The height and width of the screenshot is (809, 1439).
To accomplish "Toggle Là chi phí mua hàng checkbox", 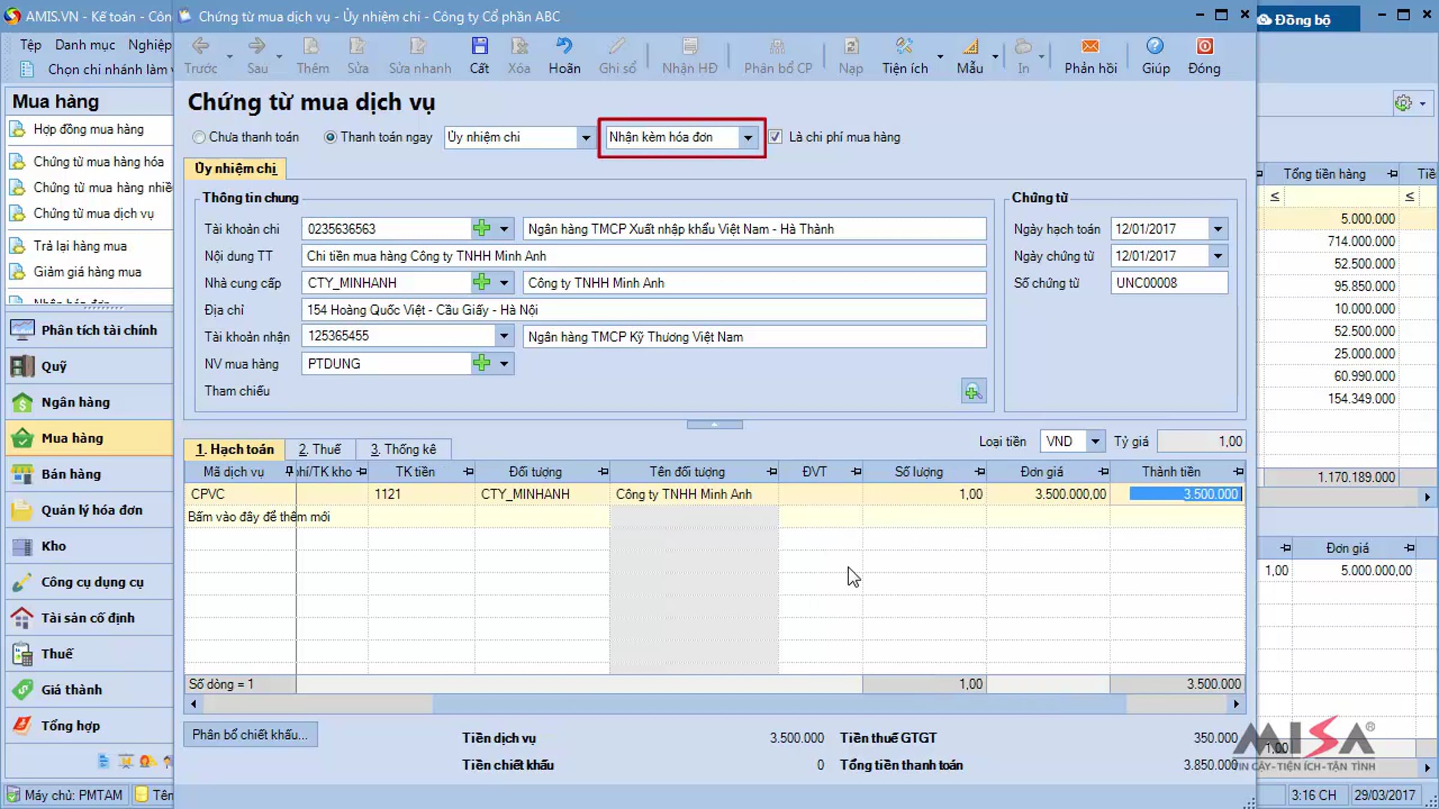I will pyautogui.click(x=775, y=137).
